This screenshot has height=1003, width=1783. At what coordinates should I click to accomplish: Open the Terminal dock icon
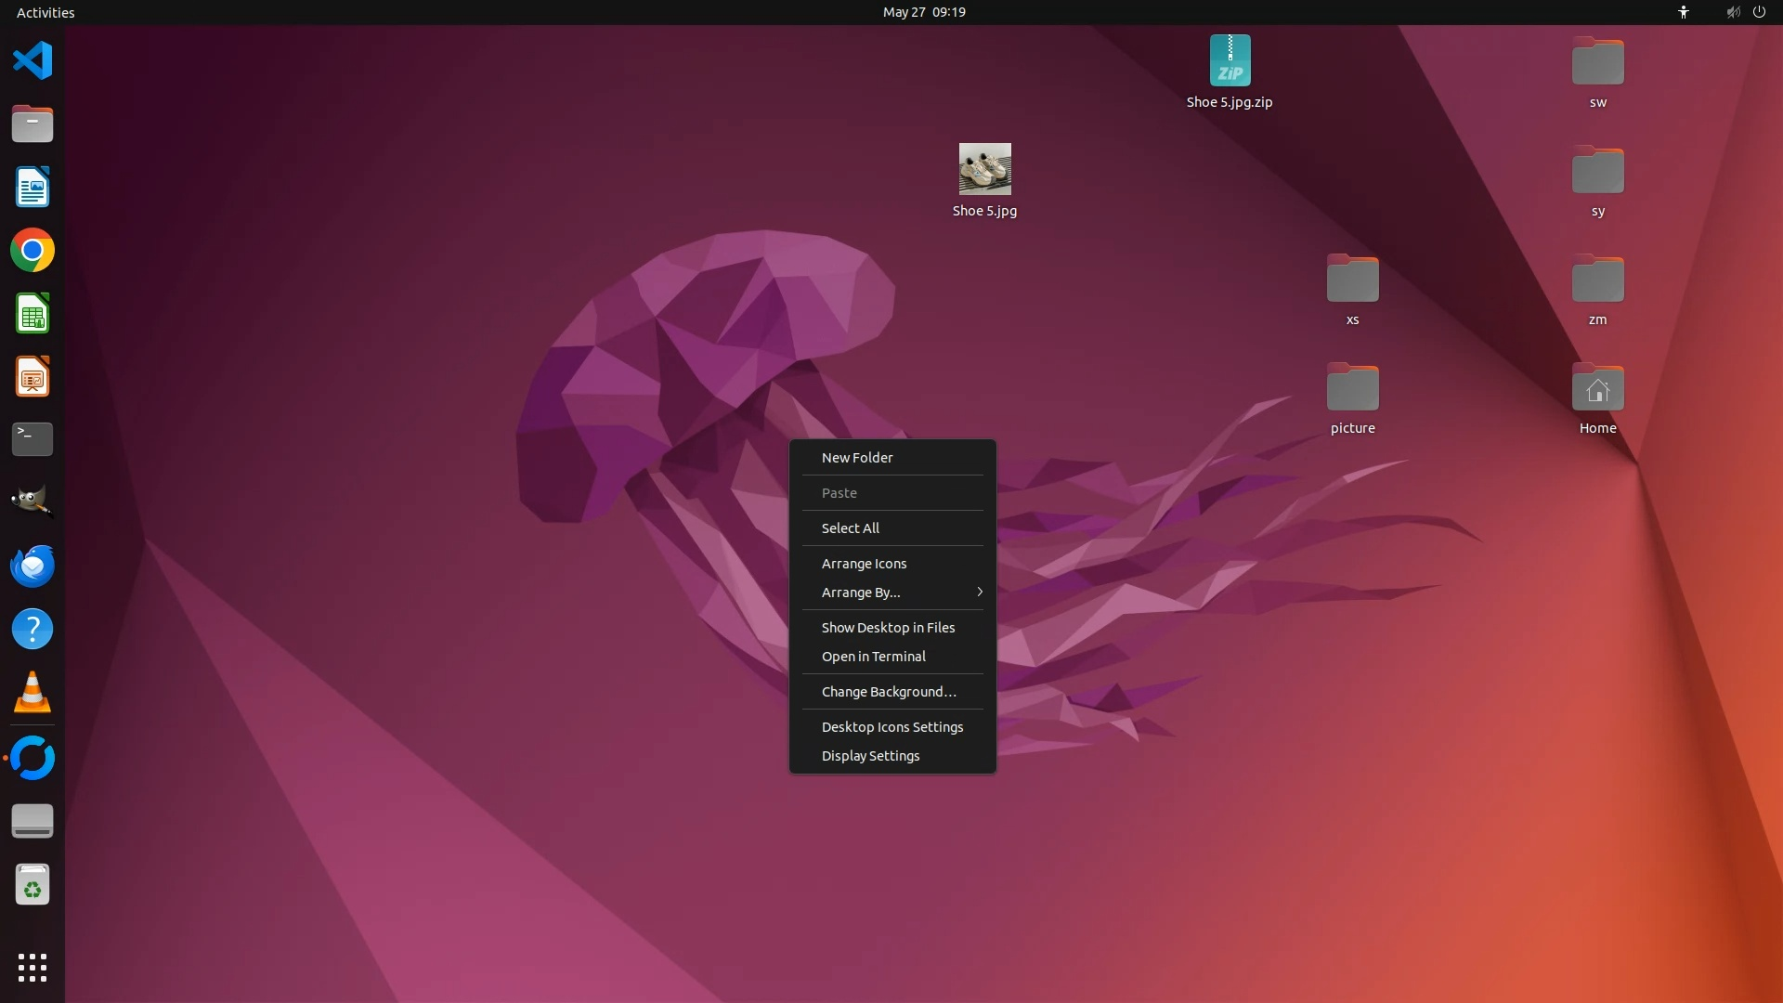coord(33,439)
